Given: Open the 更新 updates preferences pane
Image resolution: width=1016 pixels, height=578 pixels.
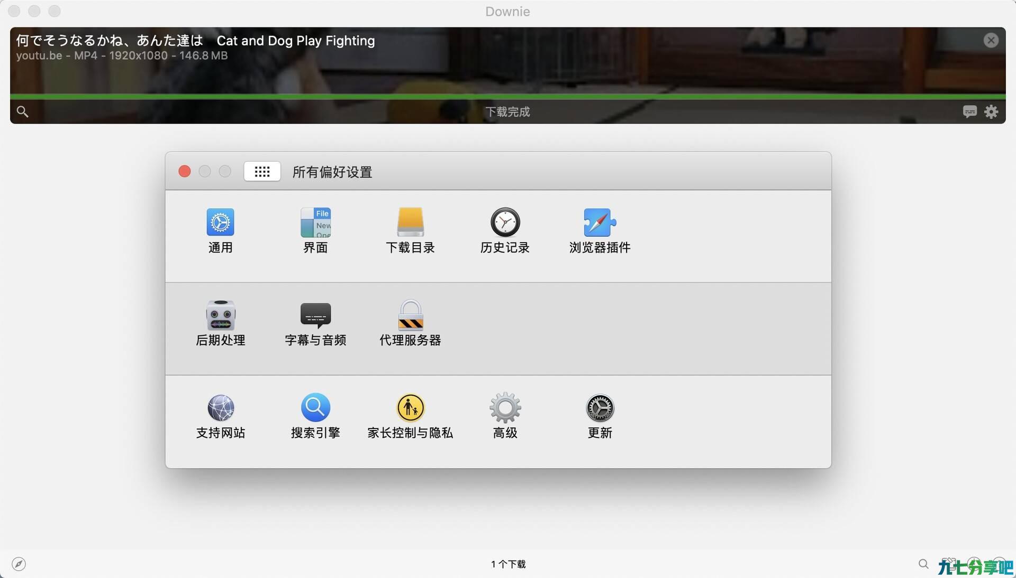Looking at the screenshot, I should click(x=600, y=416).
